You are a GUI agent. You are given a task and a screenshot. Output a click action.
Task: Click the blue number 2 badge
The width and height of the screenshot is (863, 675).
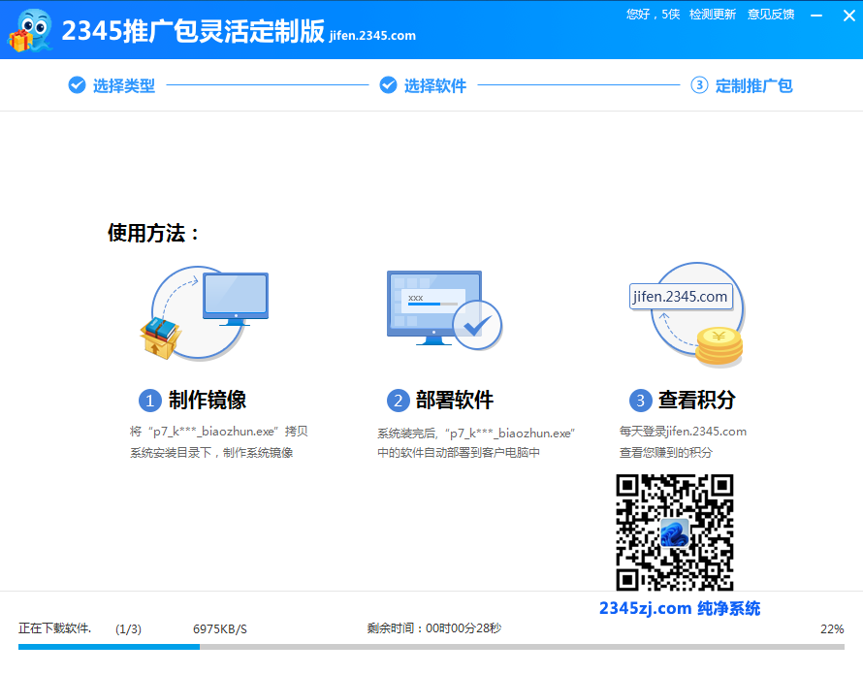coord(398,401)
